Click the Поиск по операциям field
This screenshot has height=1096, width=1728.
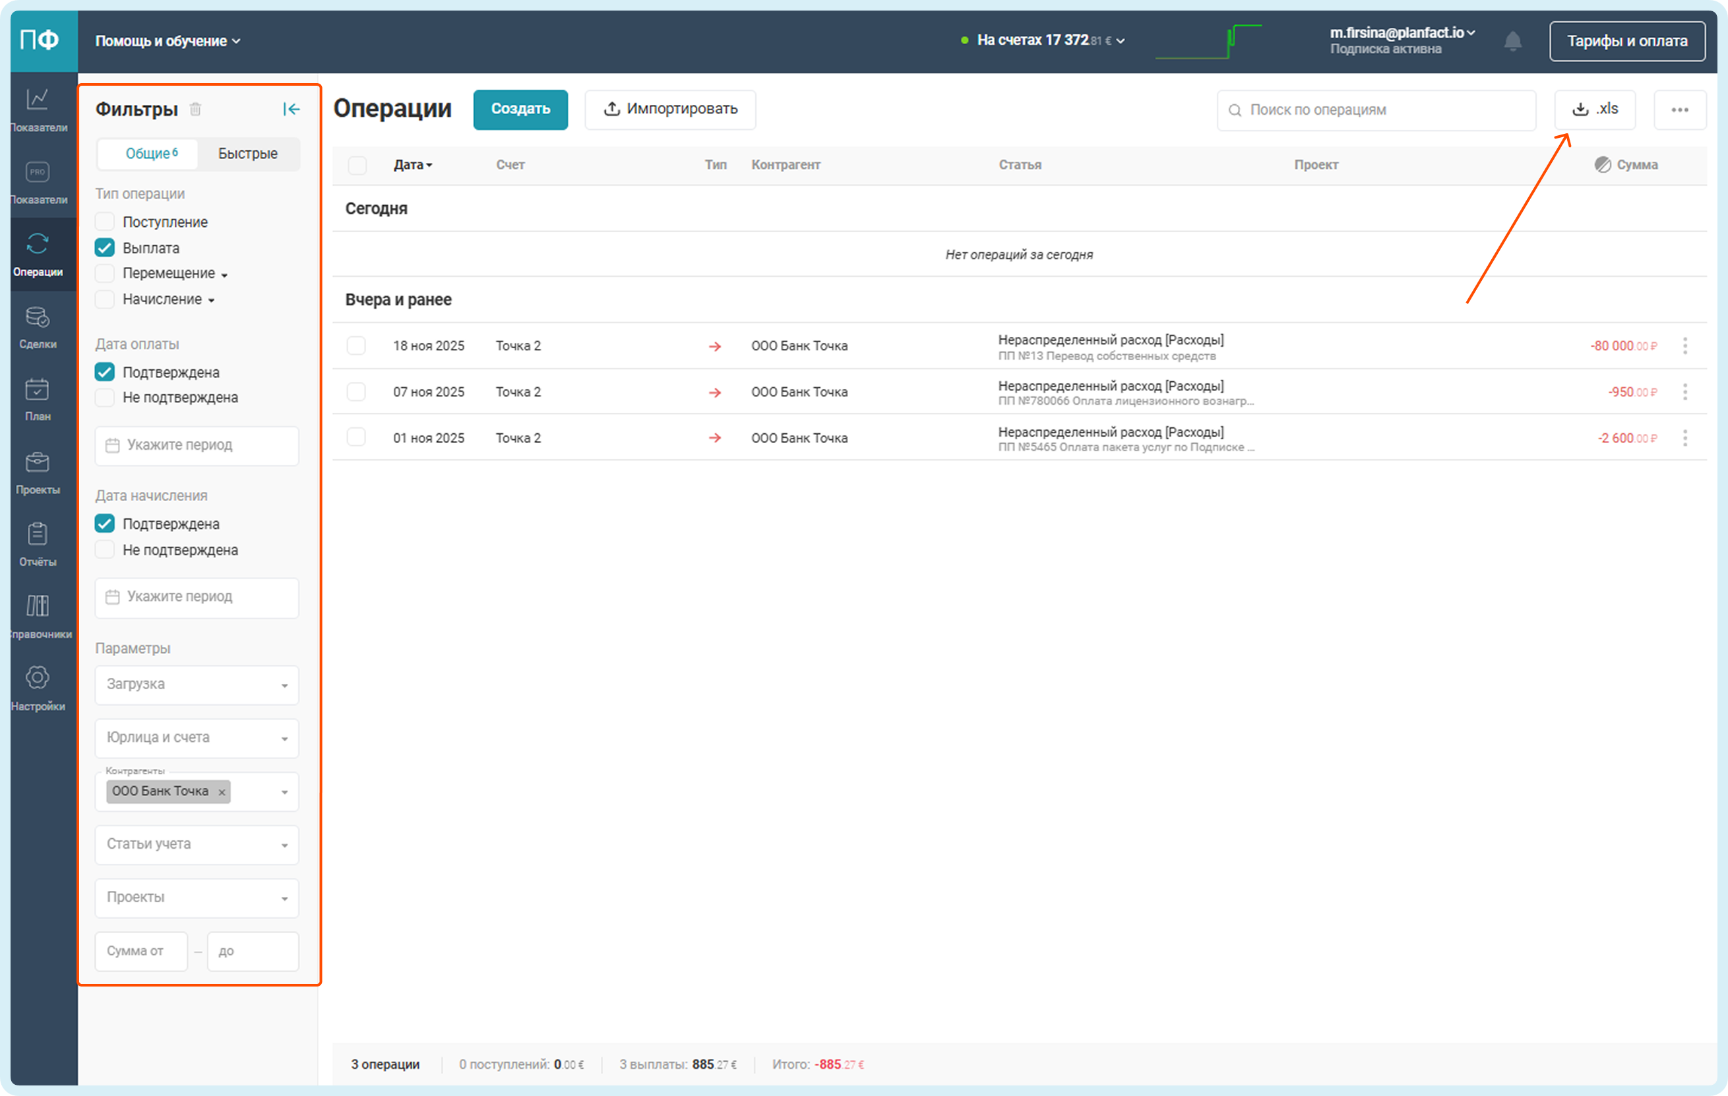(x=1376, y=109)
